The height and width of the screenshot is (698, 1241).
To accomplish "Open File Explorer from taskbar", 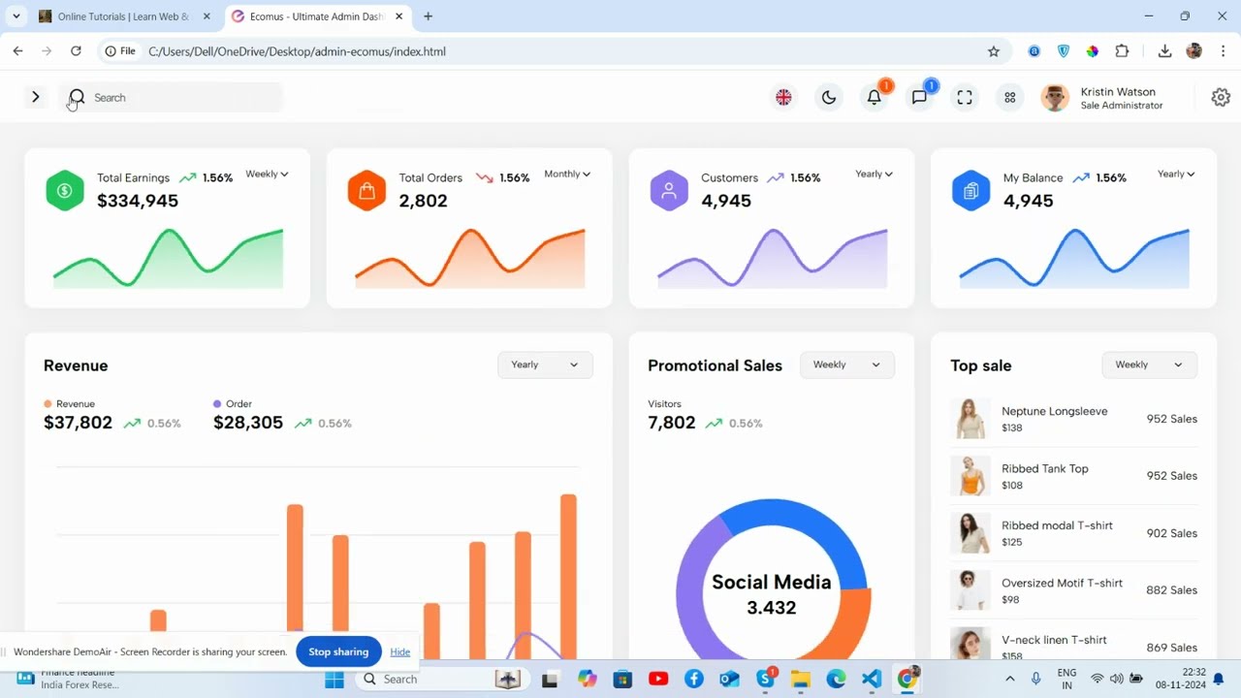I will coord(800,680).
